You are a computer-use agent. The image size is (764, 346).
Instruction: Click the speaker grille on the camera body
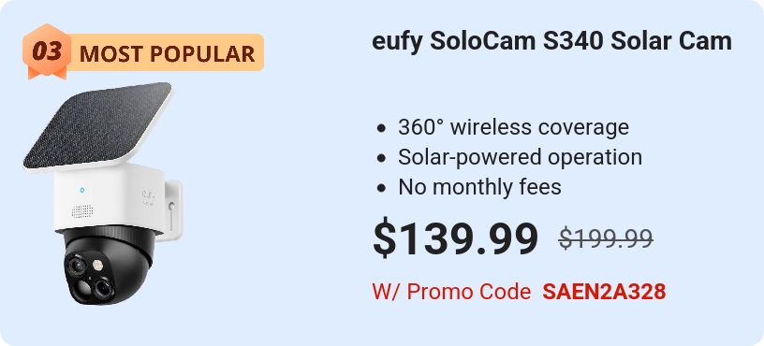81,211
